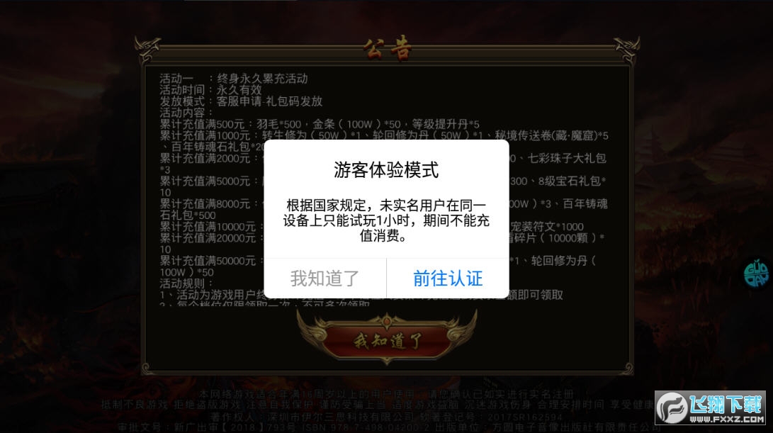Click the dialog message about 未实名用户
Image resolution: width=773 pixels, height=433 pixels.
point(386,220)
